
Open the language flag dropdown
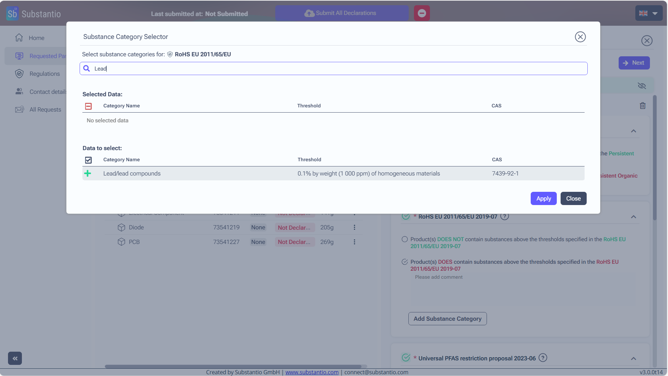coord(649,13)
